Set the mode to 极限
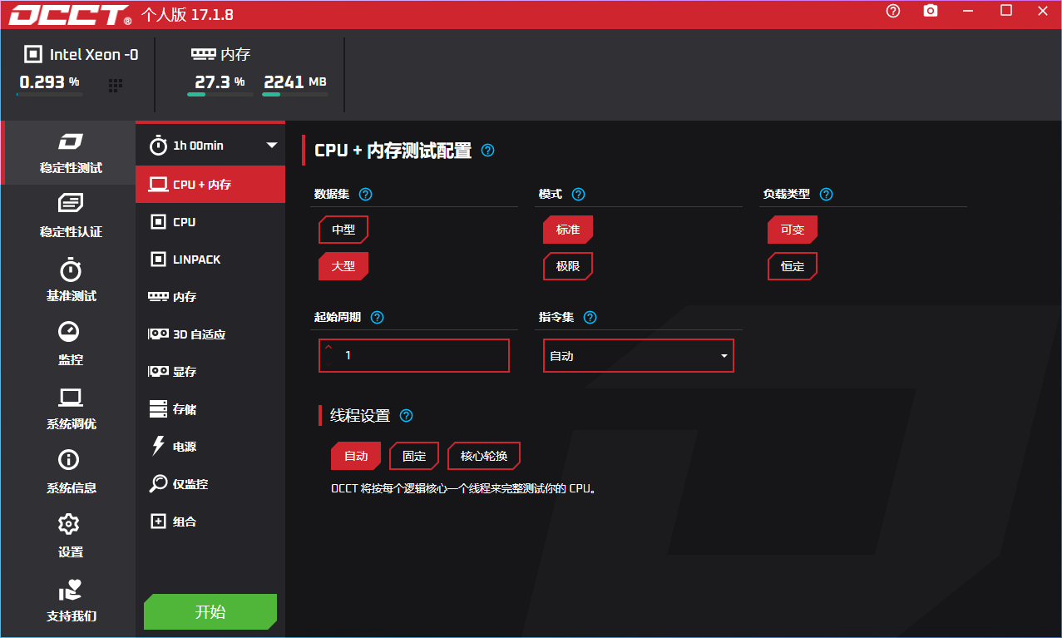 pos(568,266)
